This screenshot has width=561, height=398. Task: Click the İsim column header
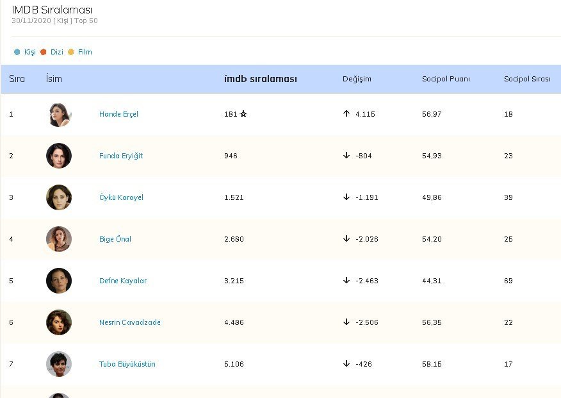(54, 79)
